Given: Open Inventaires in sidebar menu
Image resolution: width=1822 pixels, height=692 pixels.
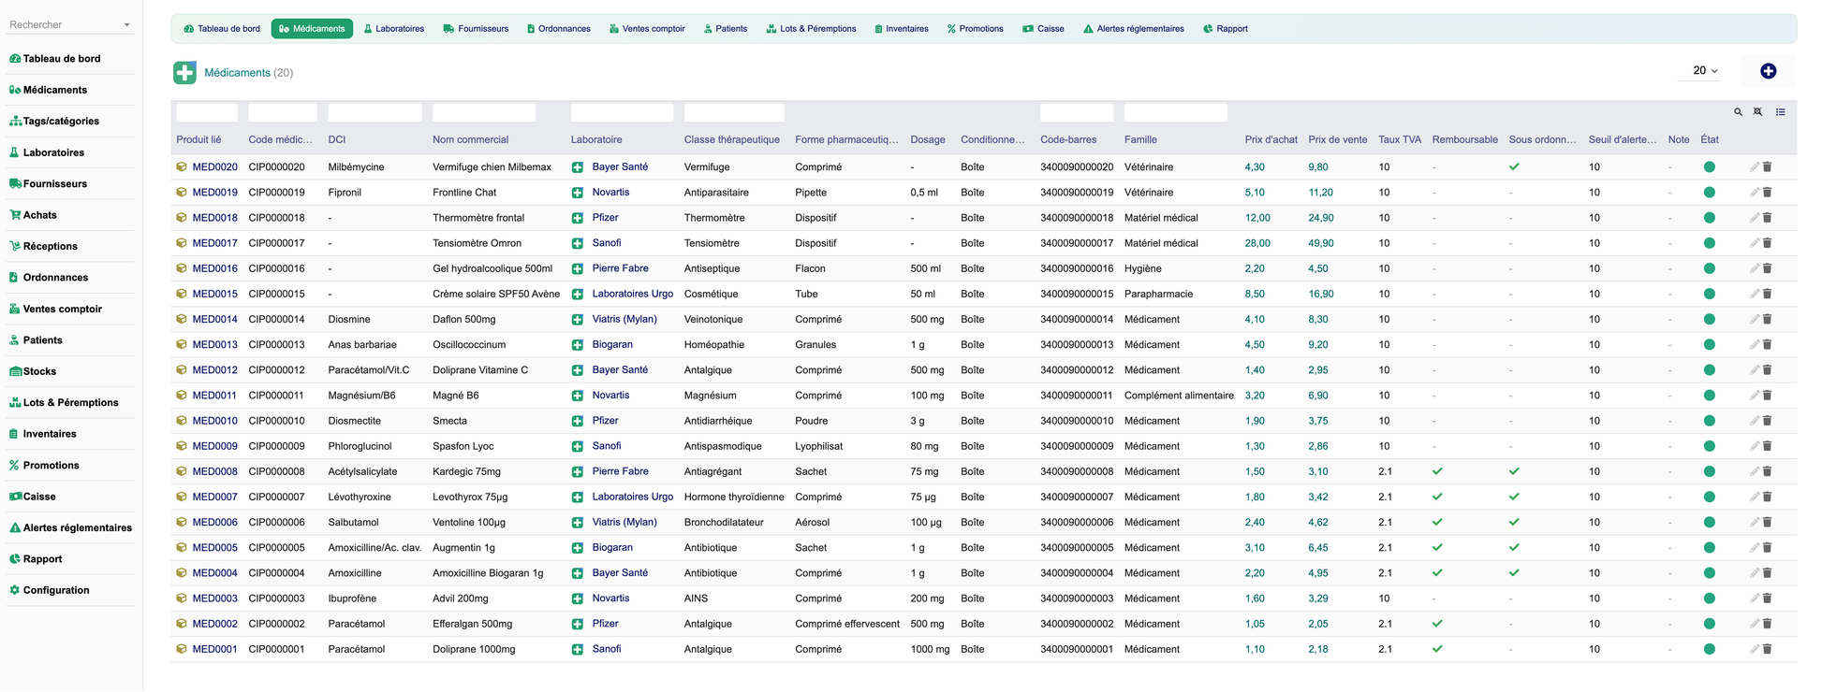Looking at the screenshot, I should [50, 434].
